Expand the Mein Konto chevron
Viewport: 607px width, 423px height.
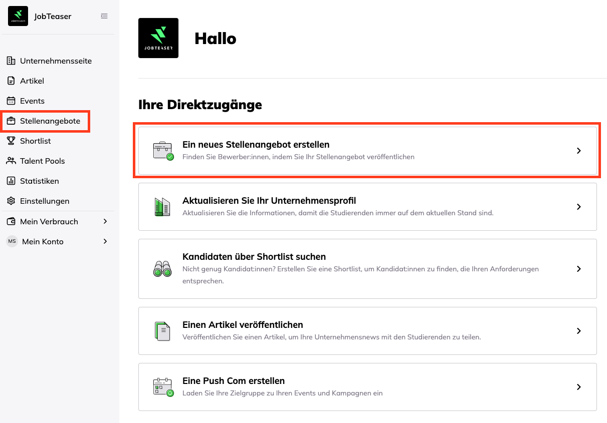pos(105,241)
